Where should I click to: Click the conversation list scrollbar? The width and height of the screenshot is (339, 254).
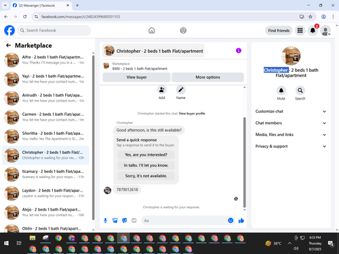coord(94,137)
